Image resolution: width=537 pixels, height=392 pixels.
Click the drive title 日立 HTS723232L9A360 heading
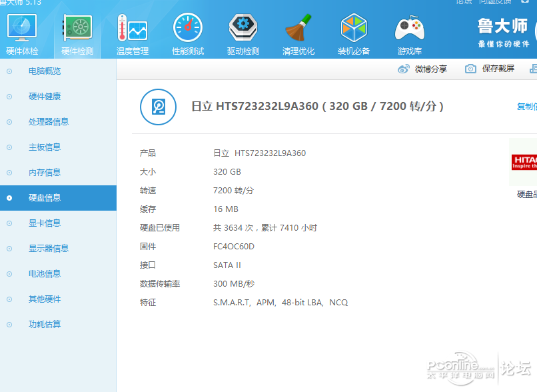point(317,106)
